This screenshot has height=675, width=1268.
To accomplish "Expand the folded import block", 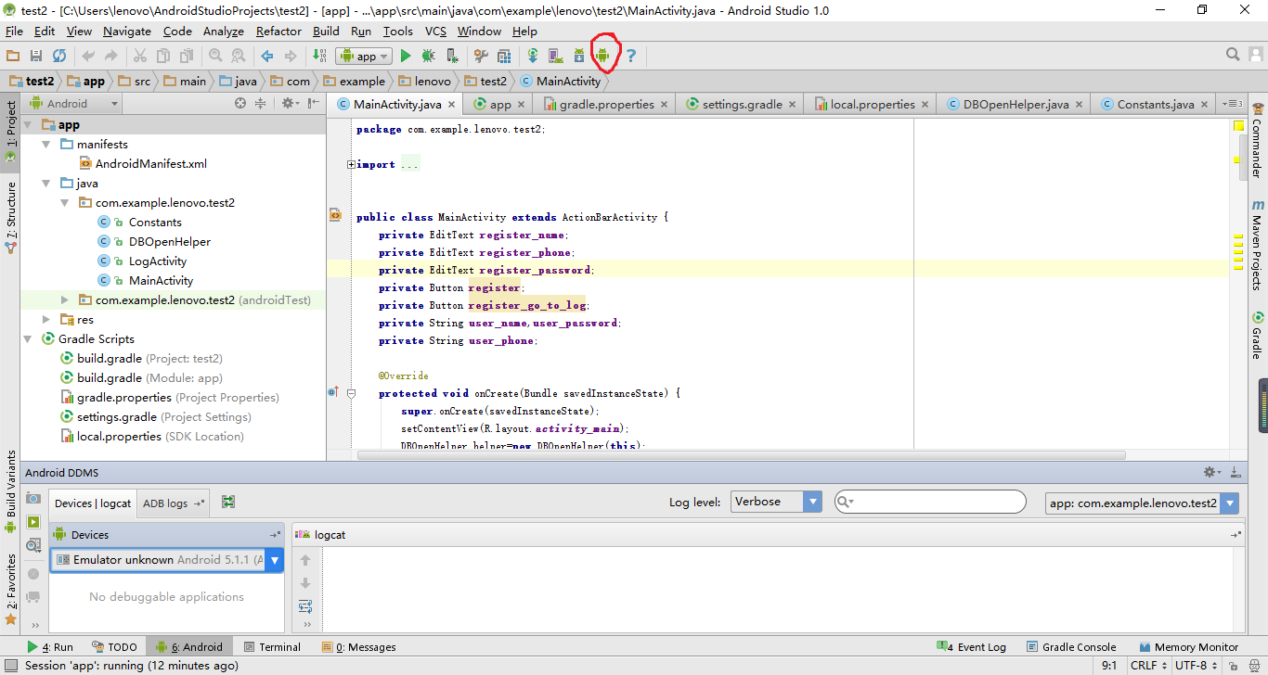I will (351, 165).
